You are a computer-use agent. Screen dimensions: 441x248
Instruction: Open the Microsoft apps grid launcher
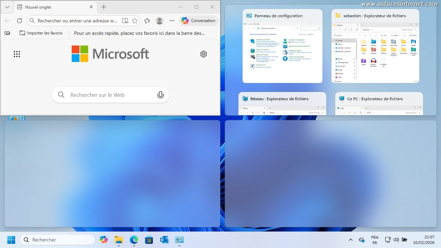(17, 54)
